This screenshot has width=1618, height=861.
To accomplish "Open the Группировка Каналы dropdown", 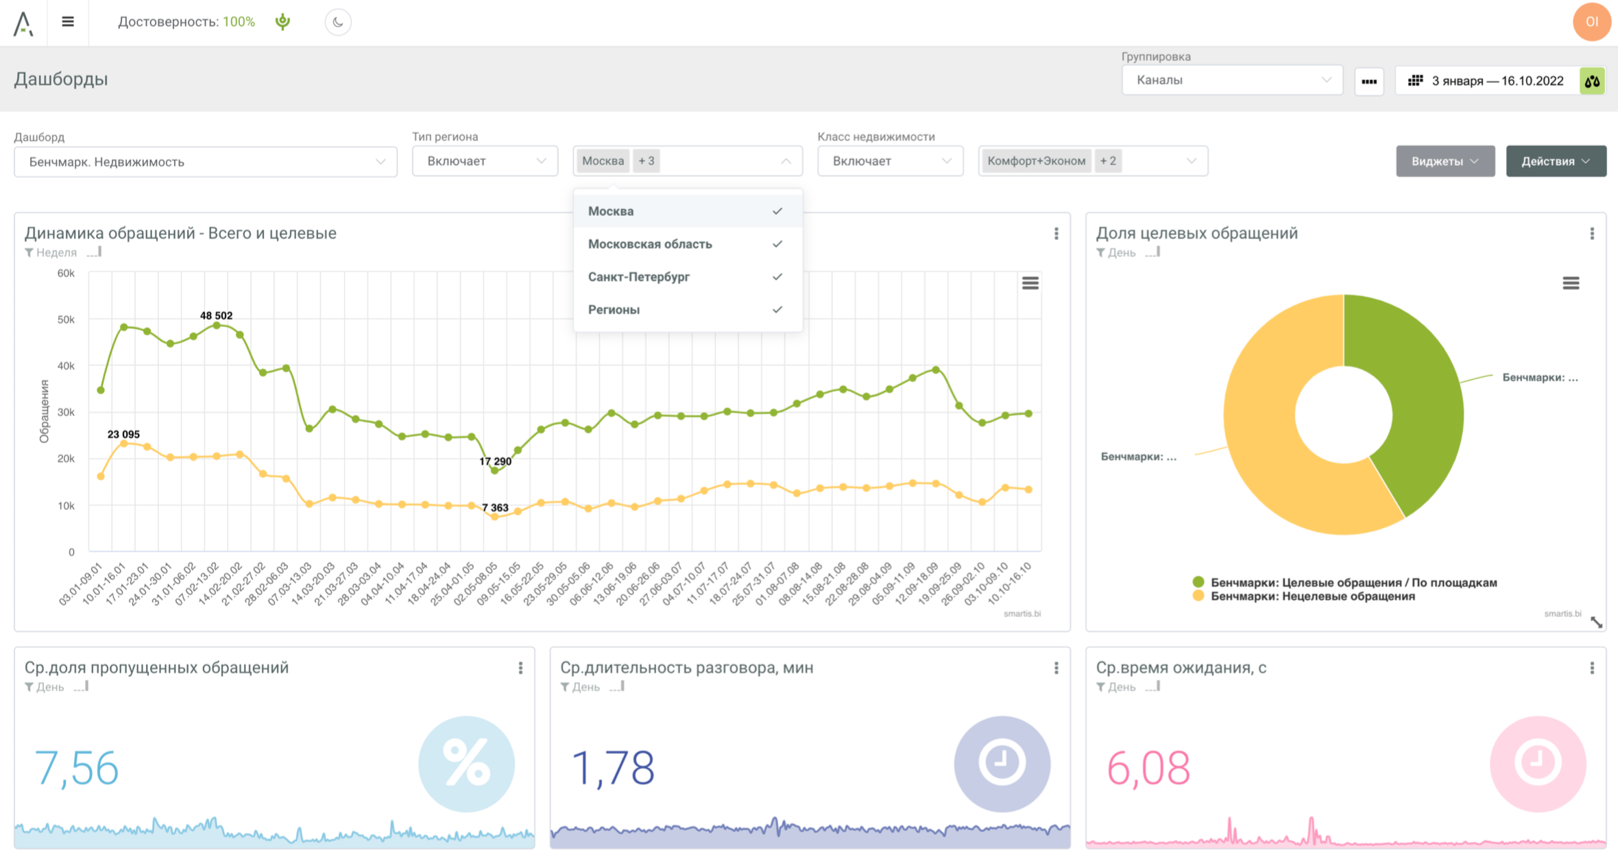I will tap(1232, 80).
